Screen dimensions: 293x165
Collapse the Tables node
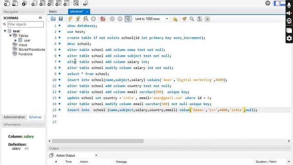point(11,36)
